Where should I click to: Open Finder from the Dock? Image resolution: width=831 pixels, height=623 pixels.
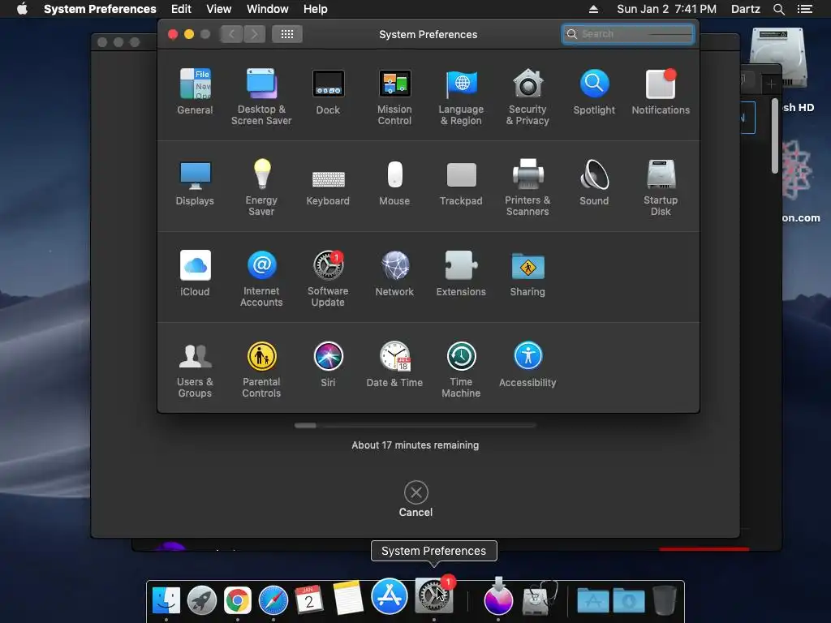point(166,599)
